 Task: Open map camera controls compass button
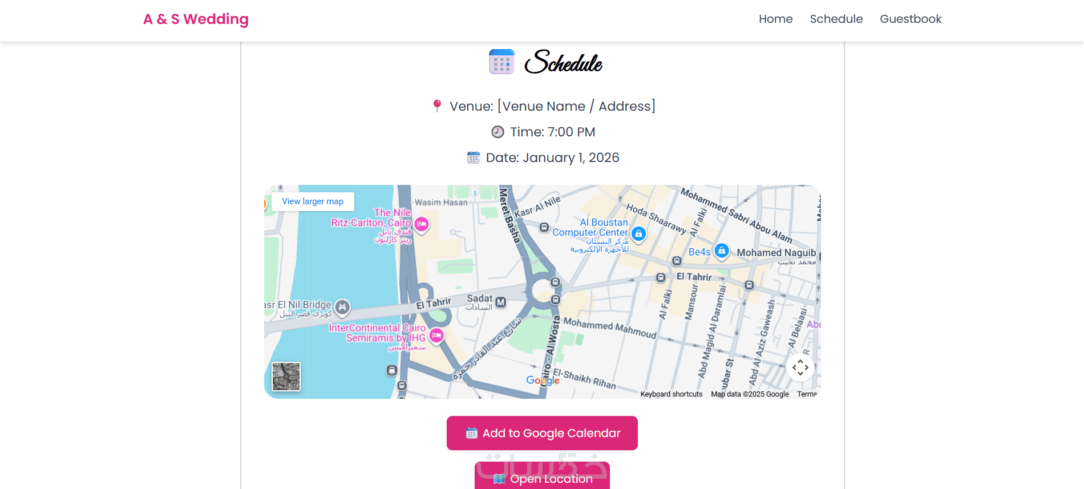click(800, 367)
